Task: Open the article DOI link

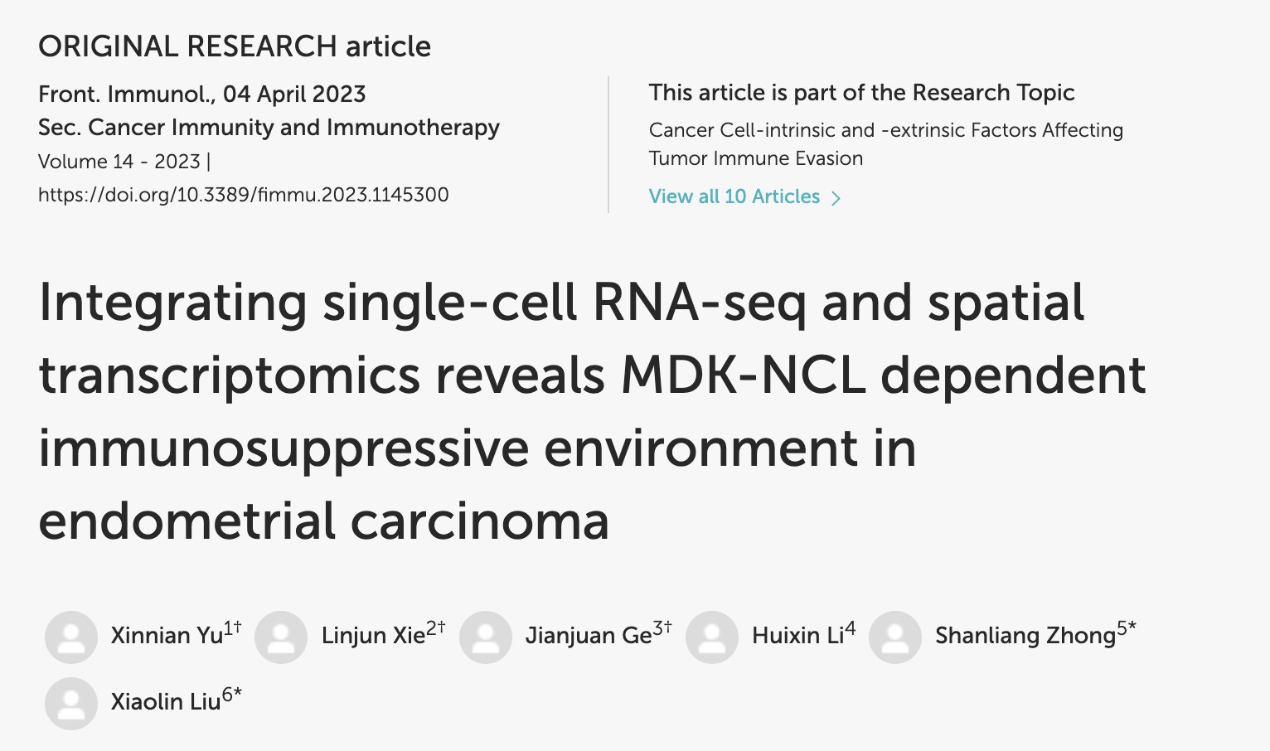Action: click(x=244, y=195)
